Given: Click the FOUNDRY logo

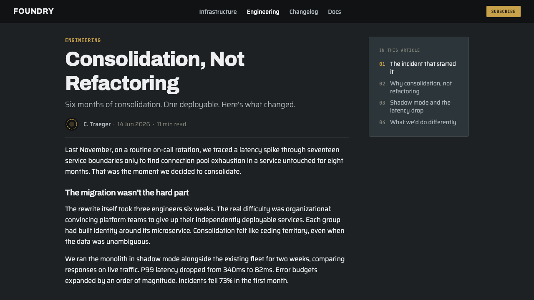Looking at the screenshot, I should pyautogui.click(x=33, y=11).
